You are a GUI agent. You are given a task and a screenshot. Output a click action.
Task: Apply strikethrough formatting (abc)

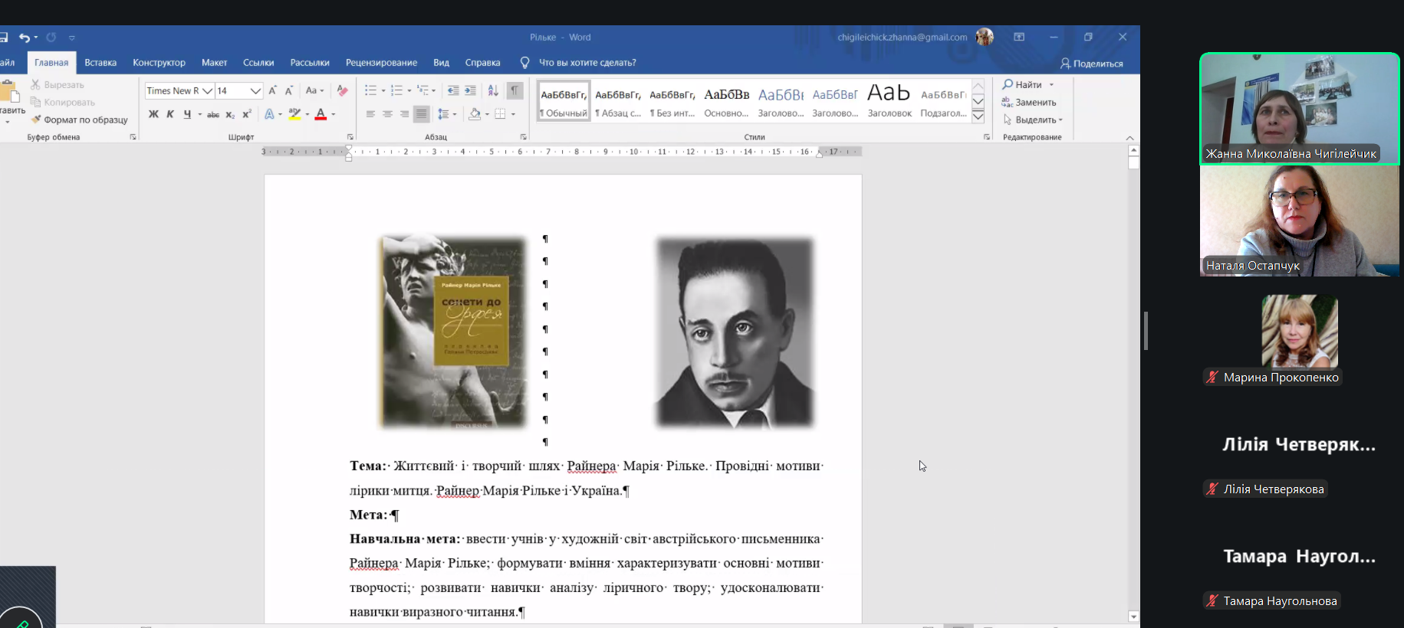213,114
